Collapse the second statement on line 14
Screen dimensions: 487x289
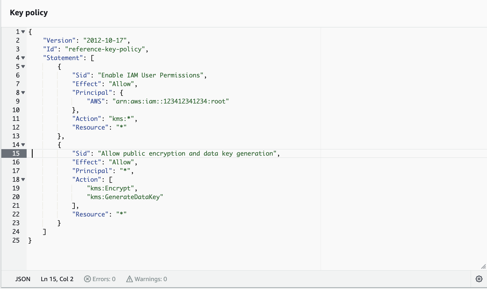pos(23,145)
